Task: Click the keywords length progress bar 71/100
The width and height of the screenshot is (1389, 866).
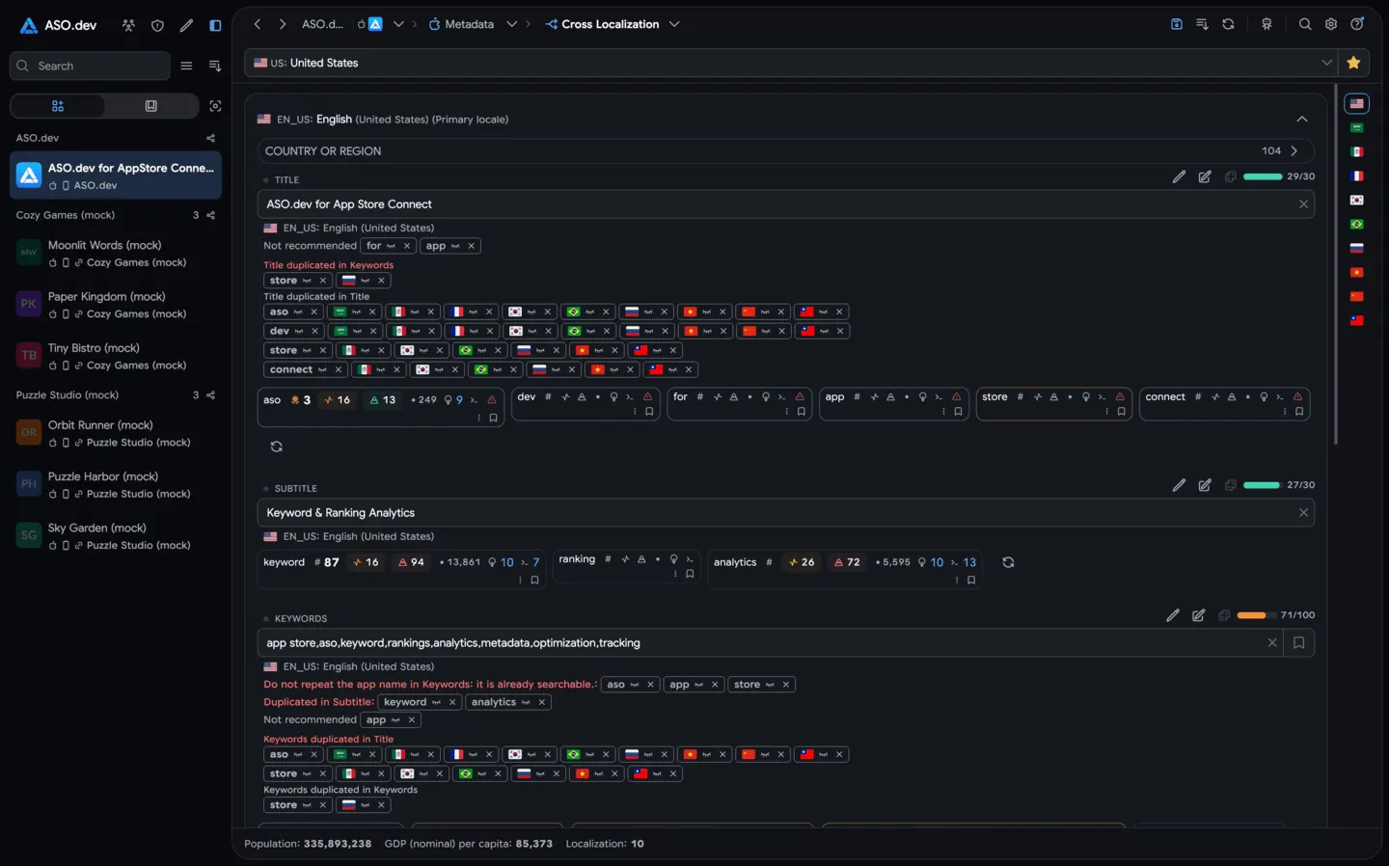Action: point(1255,615)
